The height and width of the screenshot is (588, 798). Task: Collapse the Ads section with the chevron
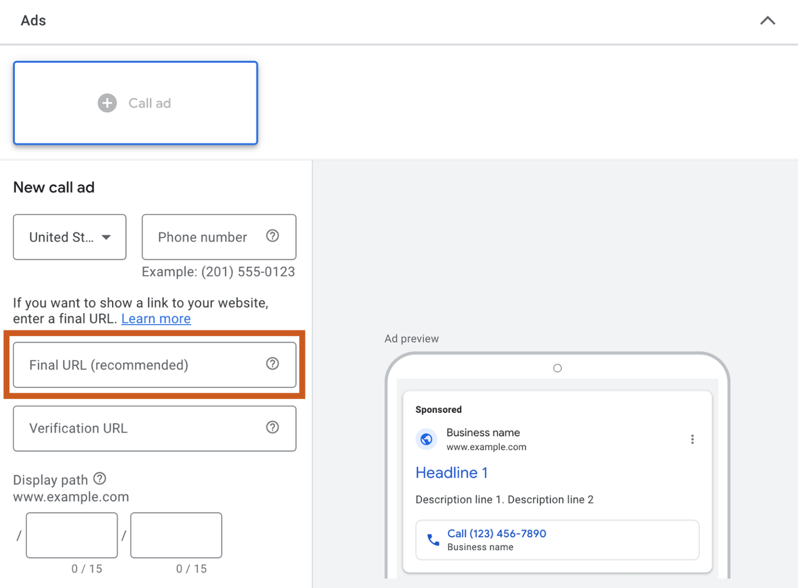click(767, 20)
